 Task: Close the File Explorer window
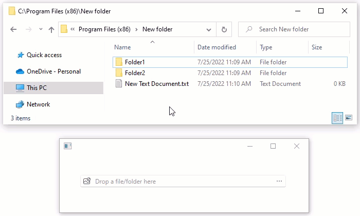click(345, 11)
